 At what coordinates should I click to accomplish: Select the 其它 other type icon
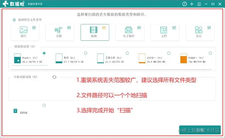[x=199, y=30]
